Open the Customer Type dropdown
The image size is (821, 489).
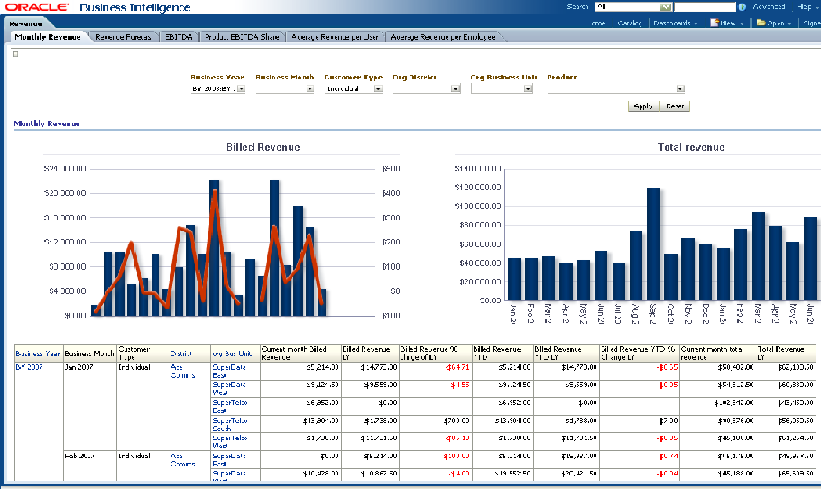378,88
